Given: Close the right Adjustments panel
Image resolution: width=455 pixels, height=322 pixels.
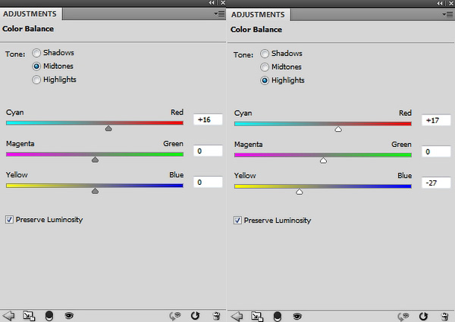Looking at the screenshot, I should coord(451,3).
